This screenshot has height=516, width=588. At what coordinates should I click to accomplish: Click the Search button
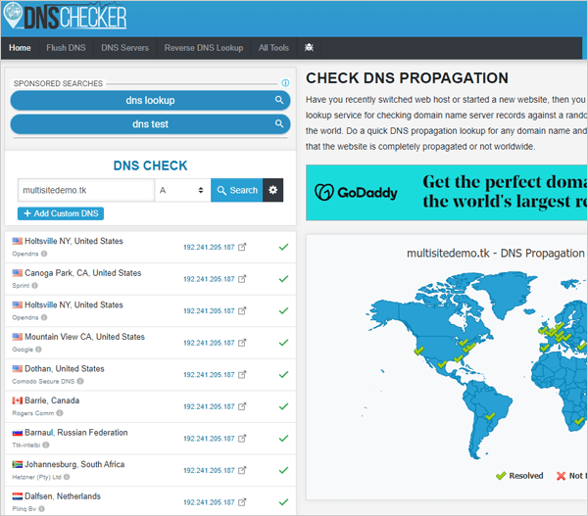237,190
